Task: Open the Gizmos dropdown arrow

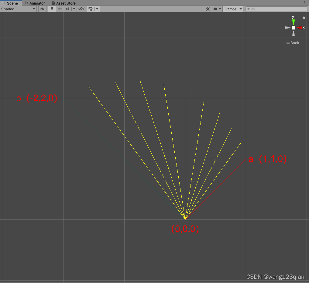Action: click(240, 9)
